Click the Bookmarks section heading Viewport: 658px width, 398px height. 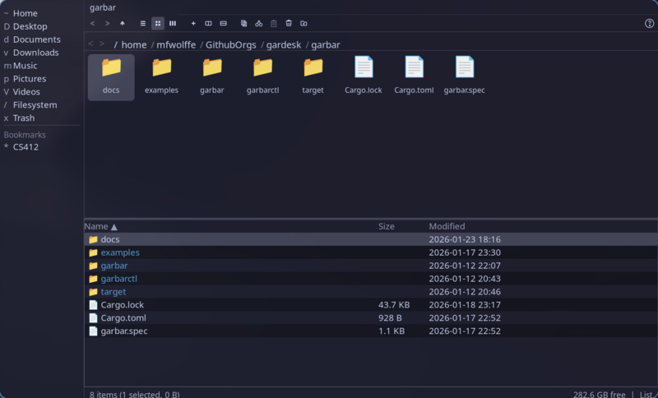(x=25, y=135)
